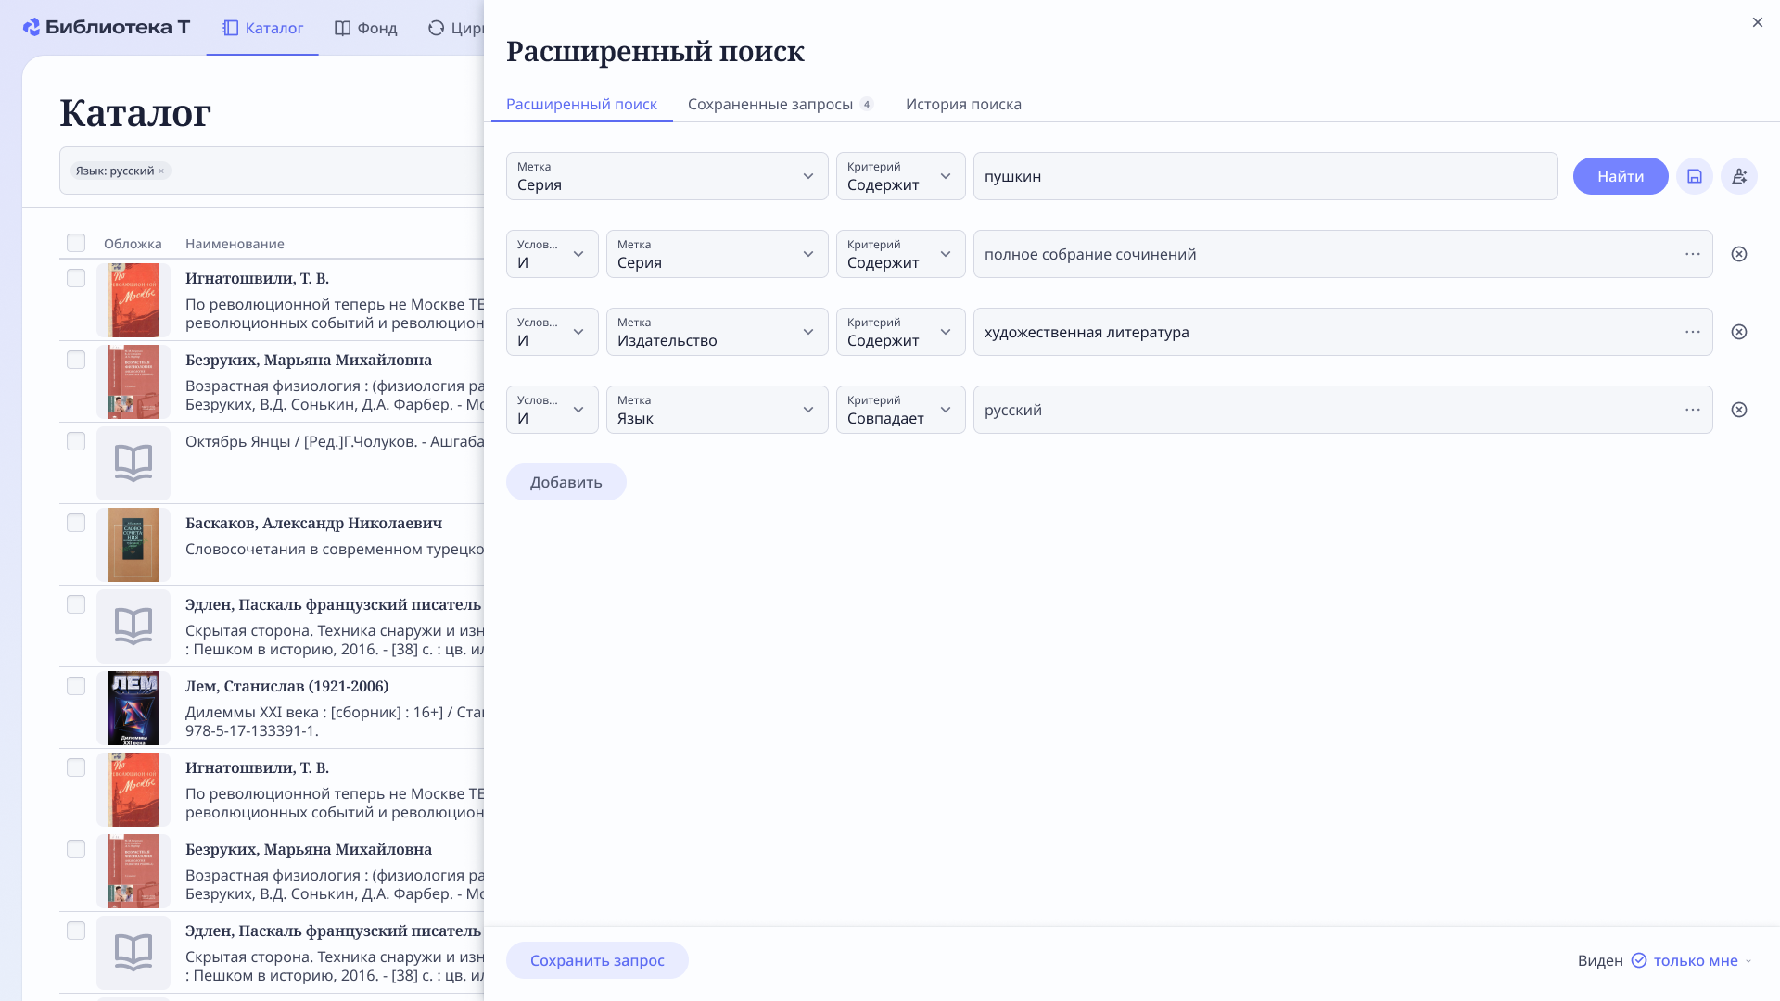The height and width of the screenshot is (1001, 1780).
Task: Remove the 'Язык: русский' filter chip
Action: (x=161, y=171)
